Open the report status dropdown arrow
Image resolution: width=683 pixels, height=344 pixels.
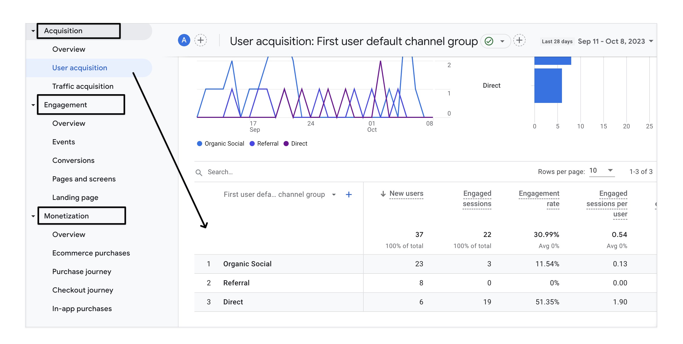[x=502, y=41]
